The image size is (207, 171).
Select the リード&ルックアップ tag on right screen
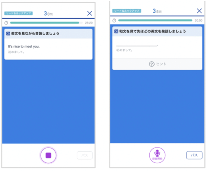pyautogui.click(x=127, y=11)
